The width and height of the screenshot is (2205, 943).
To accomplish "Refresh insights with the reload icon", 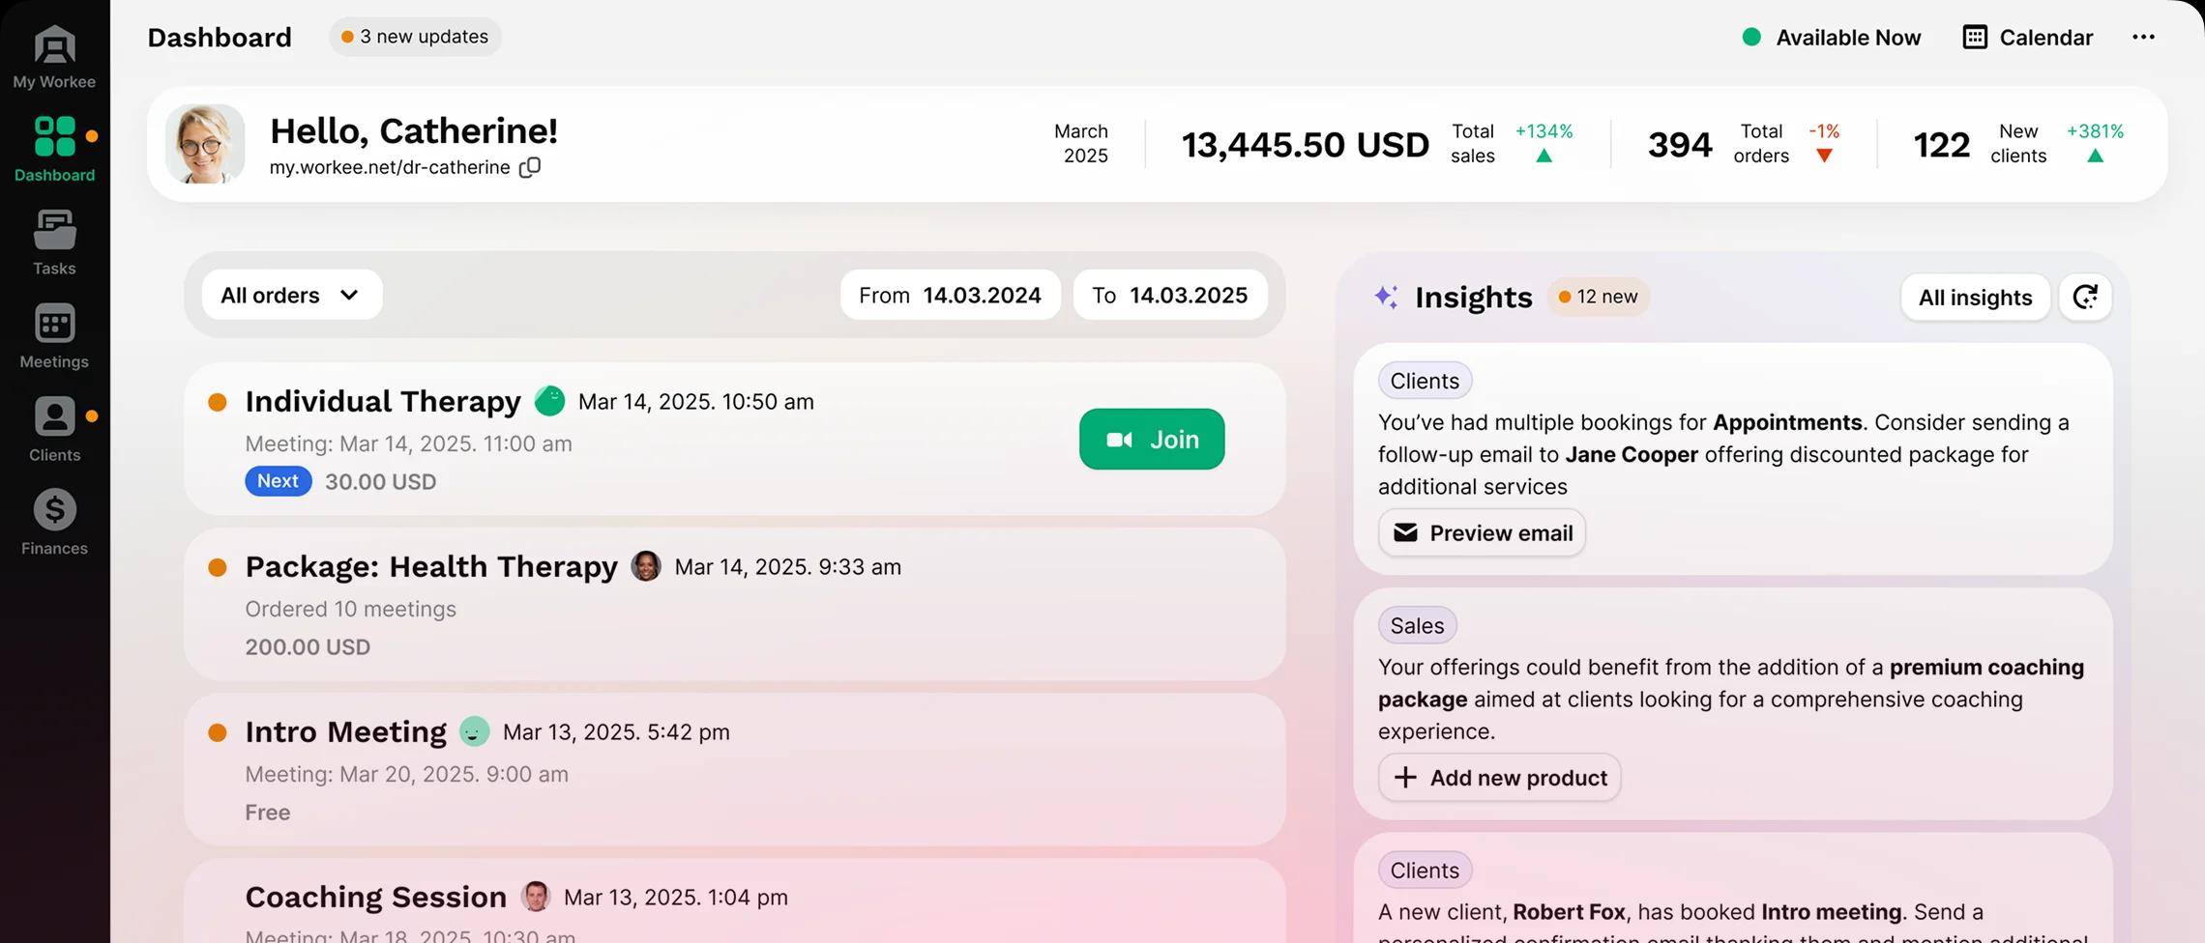I will click(2085, 297).
